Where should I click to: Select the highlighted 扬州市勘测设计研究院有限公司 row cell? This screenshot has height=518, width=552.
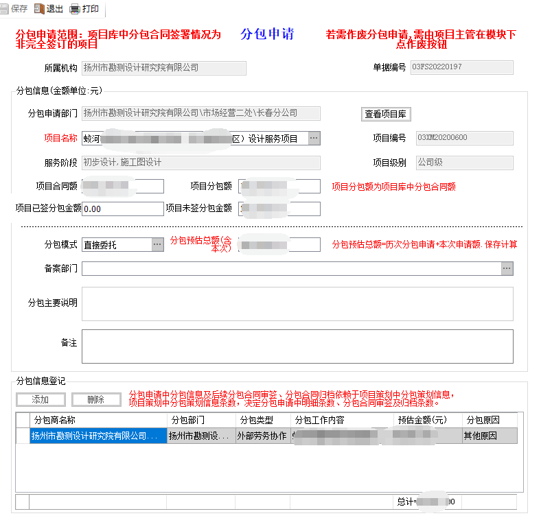click(x=98, y=435)
